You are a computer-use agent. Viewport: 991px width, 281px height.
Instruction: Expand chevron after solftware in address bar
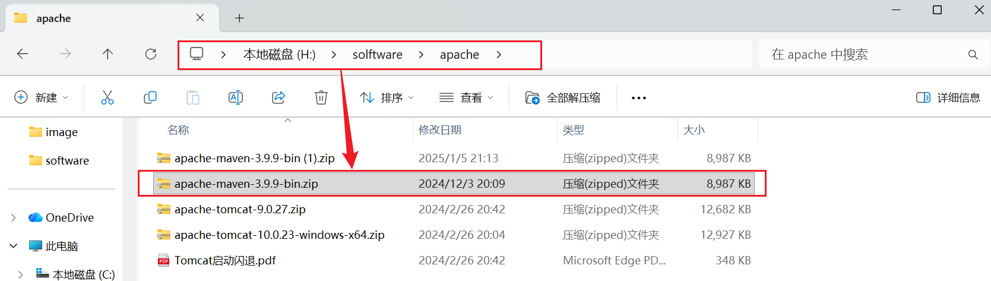421,55
